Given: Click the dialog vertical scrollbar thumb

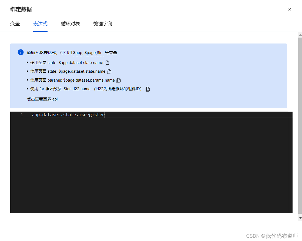Looking at the screenshot, I should [300, 126].
